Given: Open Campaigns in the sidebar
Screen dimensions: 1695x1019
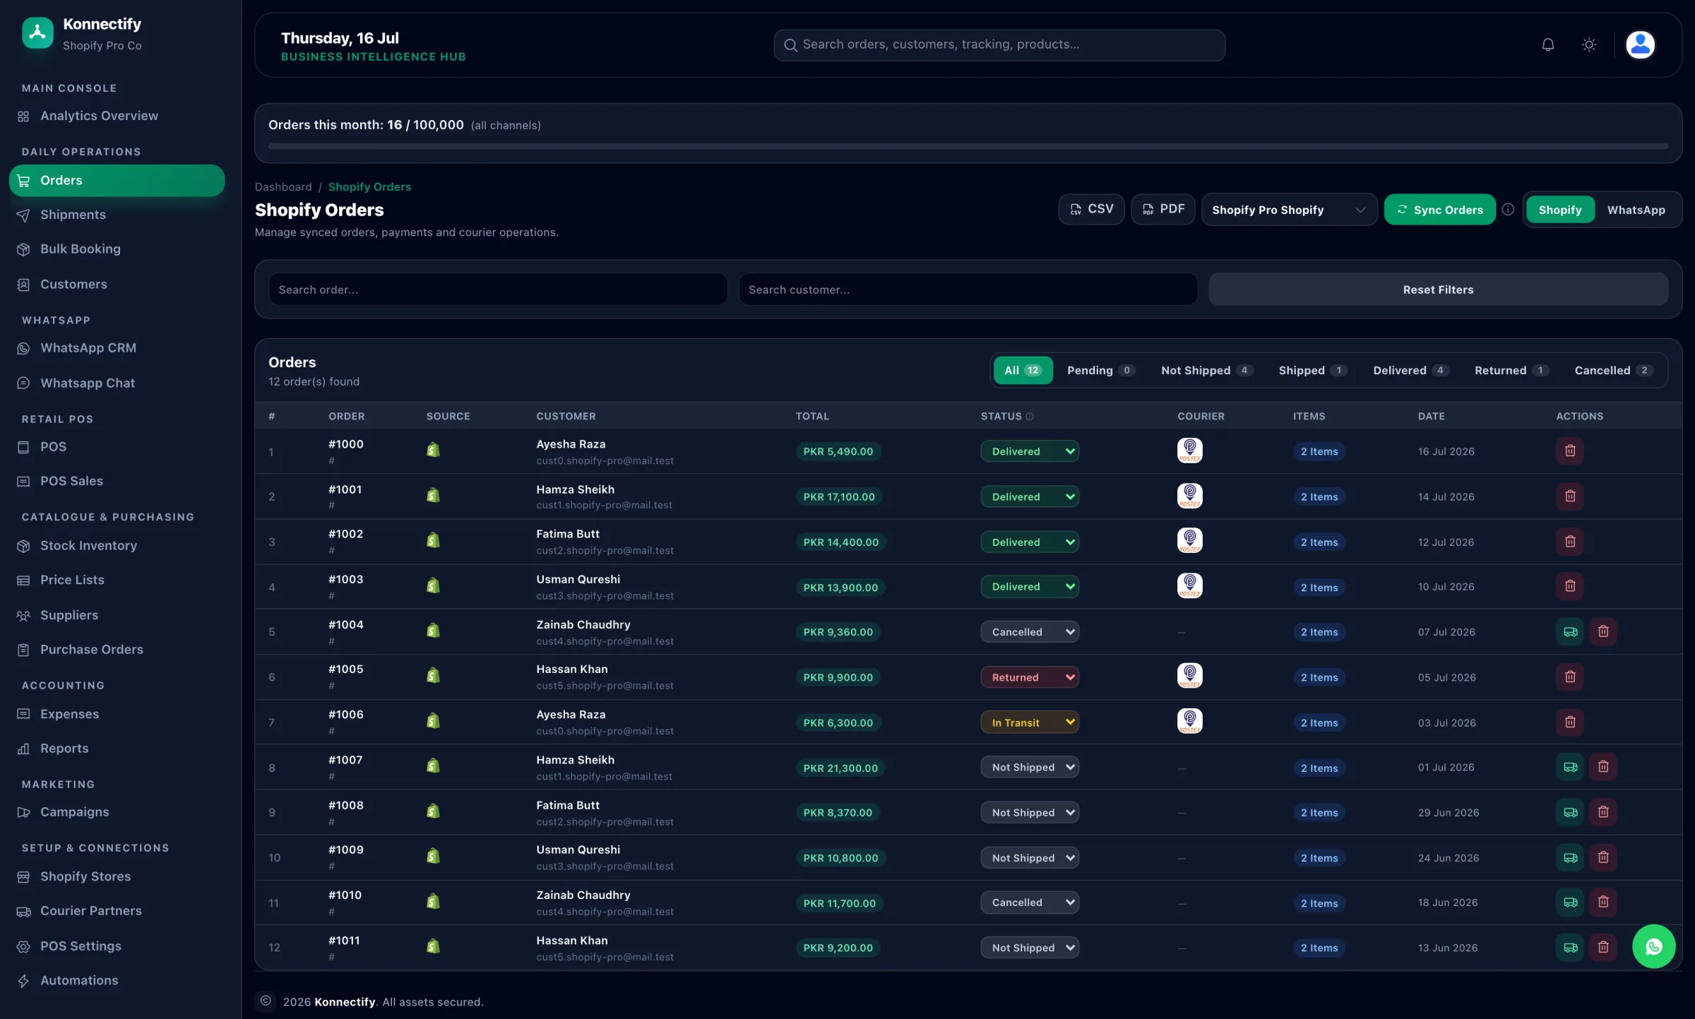Looking at the screenshot, I should point(117,812).
